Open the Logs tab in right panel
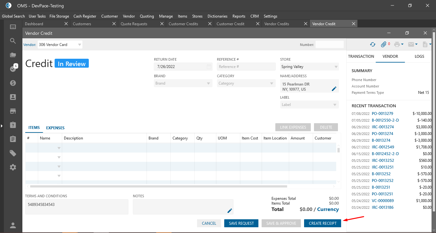The height and width of the screenshot is (233, 436). 419,56
